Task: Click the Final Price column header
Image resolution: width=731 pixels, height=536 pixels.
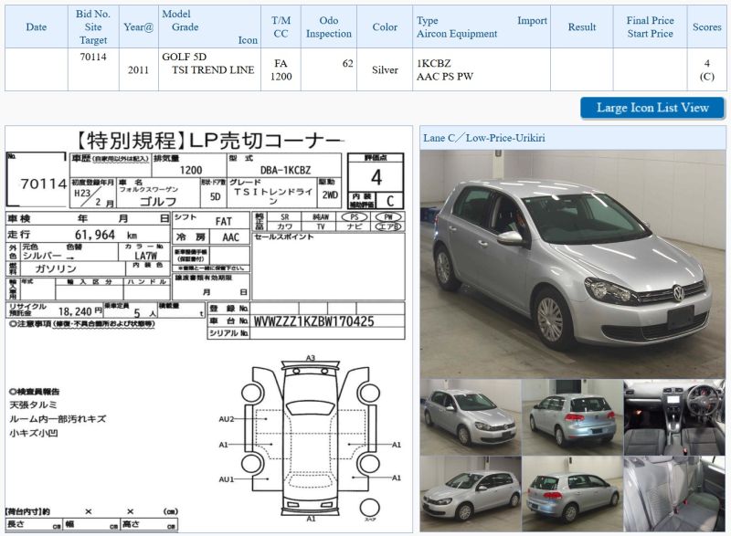Action: coord(651,27)
